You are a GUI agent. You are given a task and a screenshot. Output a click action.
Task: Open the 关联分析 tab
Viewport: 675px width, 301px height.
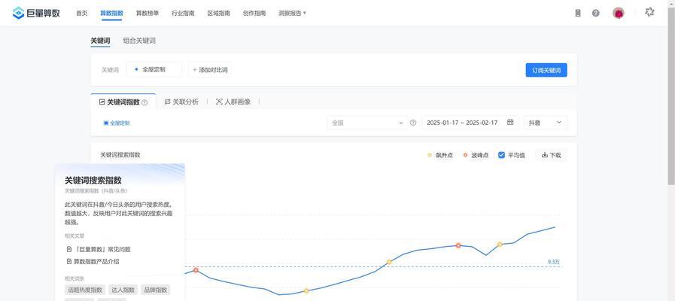click(x=181, y=102)
